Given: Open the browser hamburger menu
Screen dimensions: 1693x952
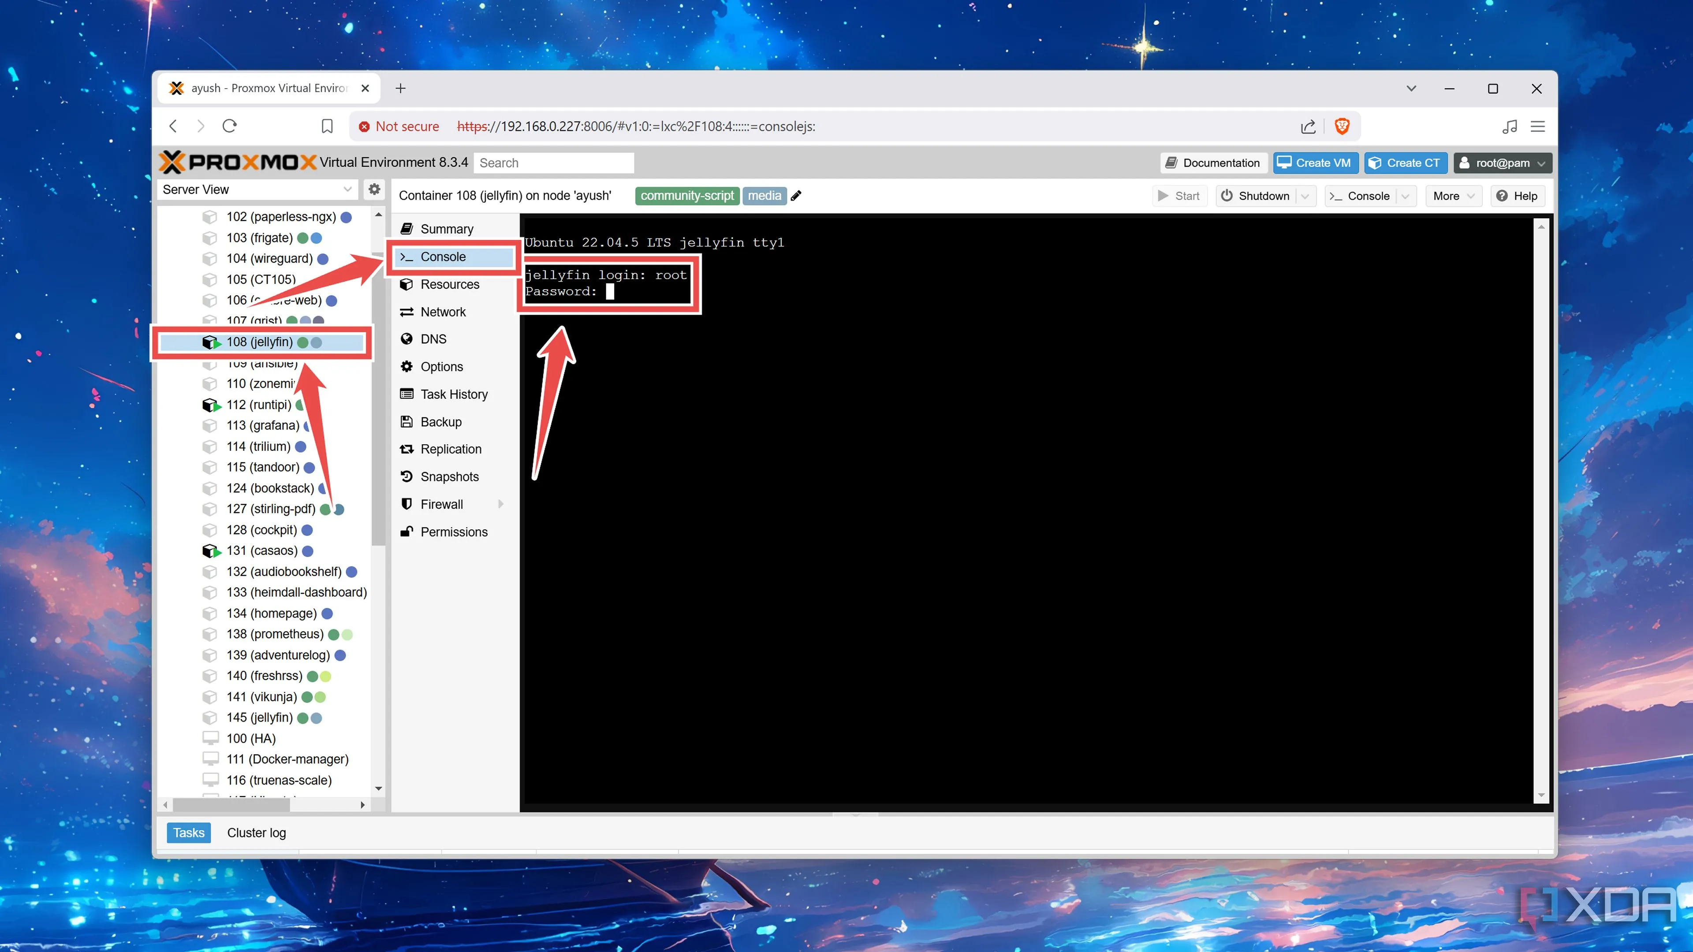Looking at the screenshot, I should pyautogui.click(x=1538, y=126).
